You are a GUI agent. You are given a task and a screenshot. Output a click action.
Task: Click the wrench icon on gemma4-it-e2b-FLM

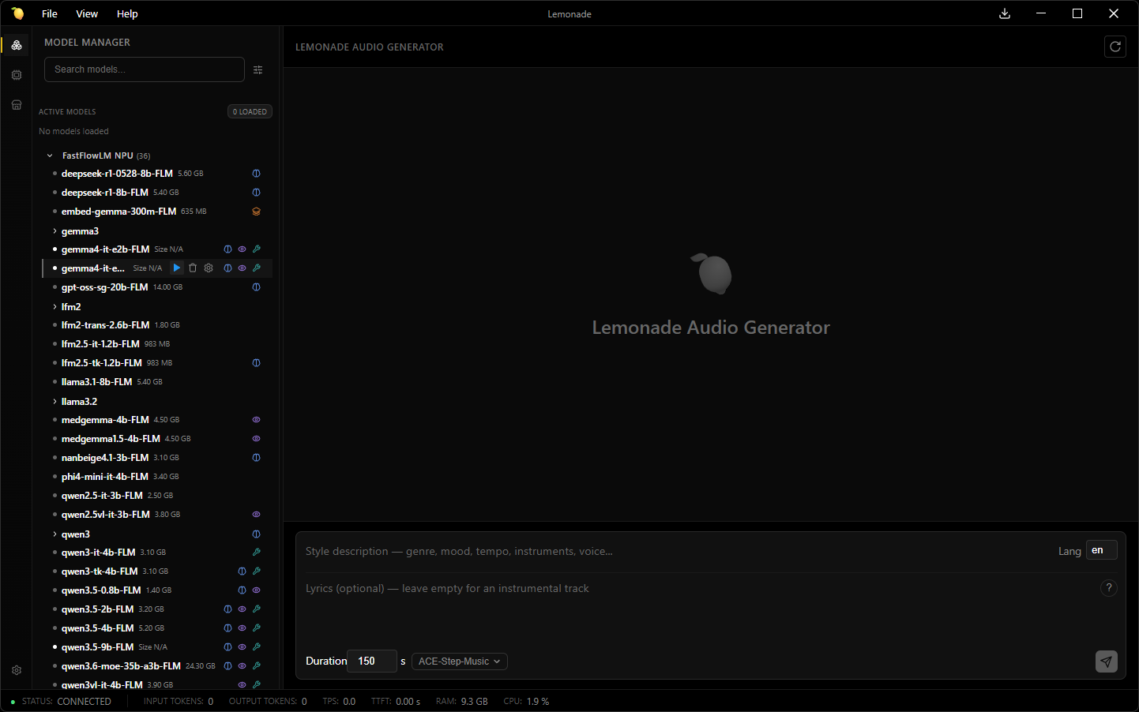tap(256, 249)
